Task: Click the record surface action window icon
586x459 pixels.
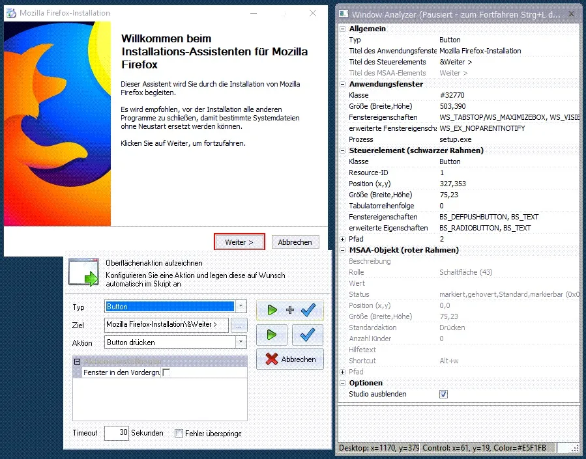Action: click(x=83, y=272)
